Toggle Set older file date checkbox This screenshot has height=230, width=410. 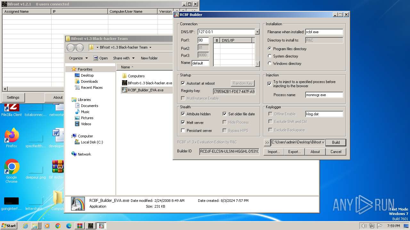coord(225,114)
